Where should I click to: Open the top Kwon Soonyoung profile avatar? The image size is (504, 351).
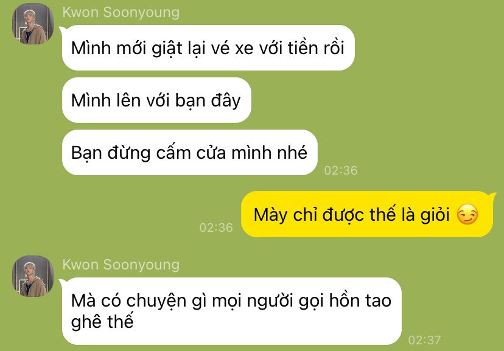pos(33,24)
